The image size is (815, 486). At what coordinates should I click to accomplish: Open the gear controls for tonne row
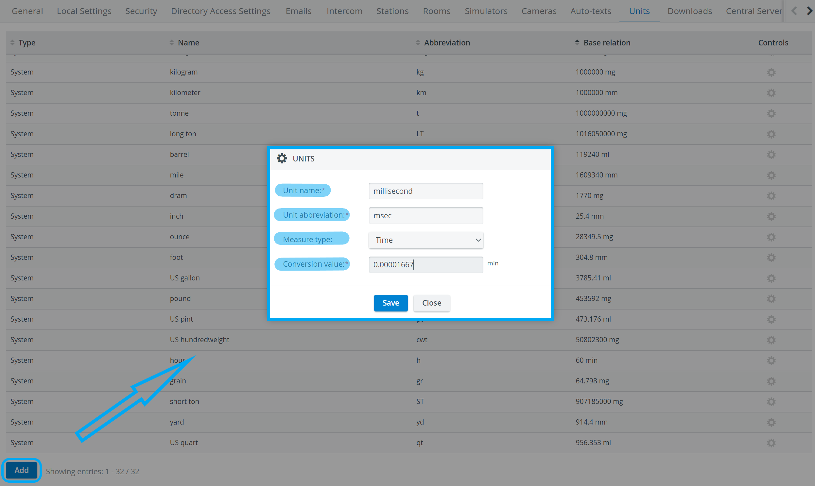click(771, 113)
